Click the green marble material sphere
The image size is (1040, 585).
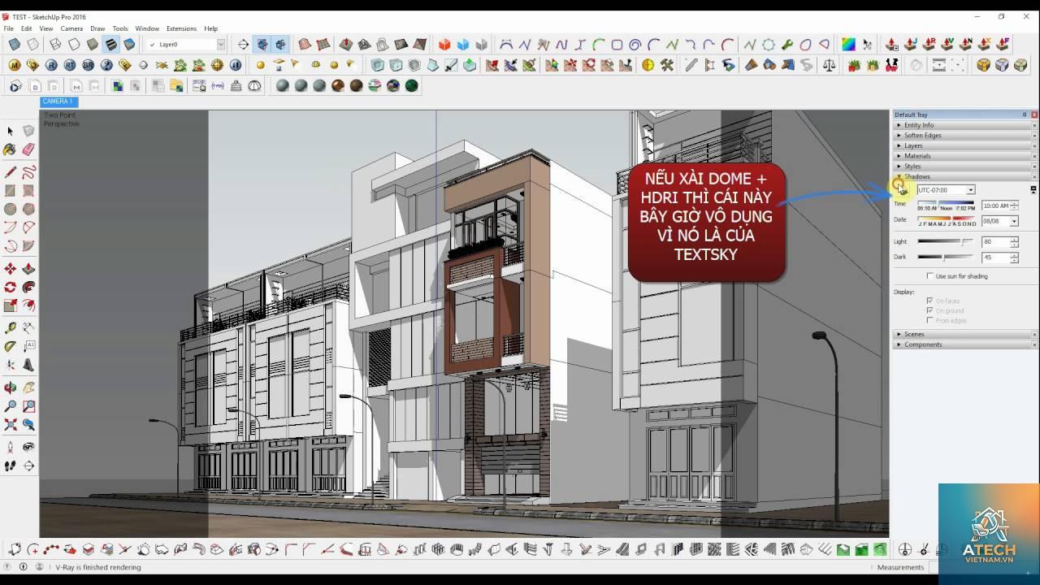point(412,85)
